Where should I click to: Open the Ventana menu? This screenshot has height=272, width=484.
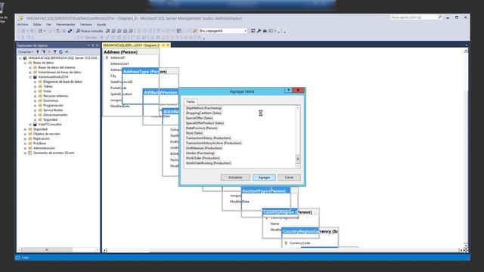click(x=85, y=24)
